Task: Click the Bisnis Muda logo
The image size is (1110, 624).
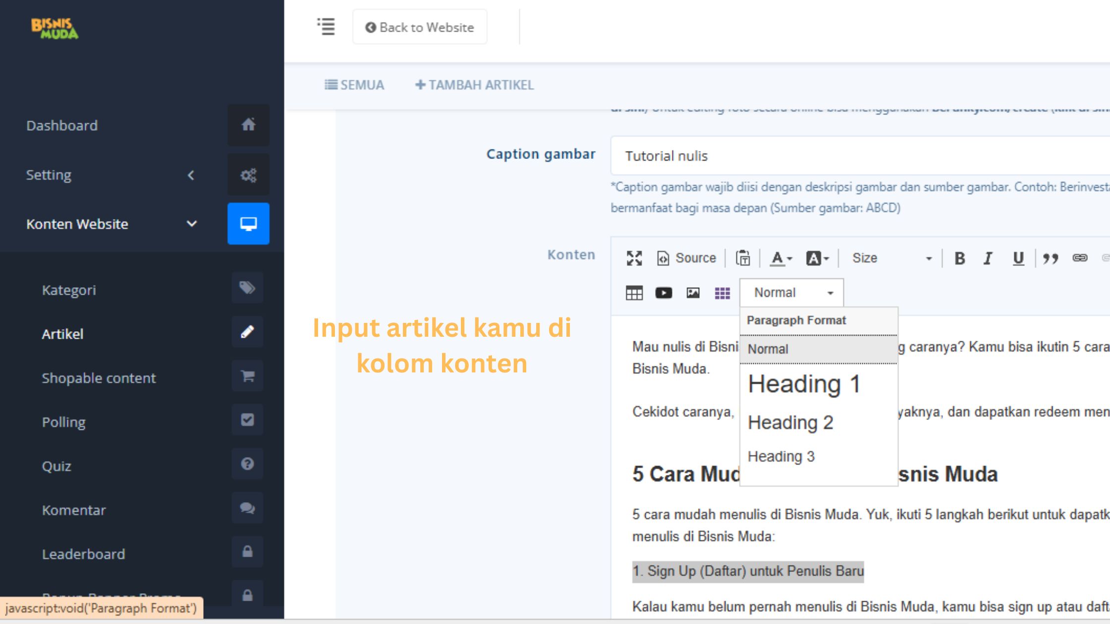Action: coord(55,28)
